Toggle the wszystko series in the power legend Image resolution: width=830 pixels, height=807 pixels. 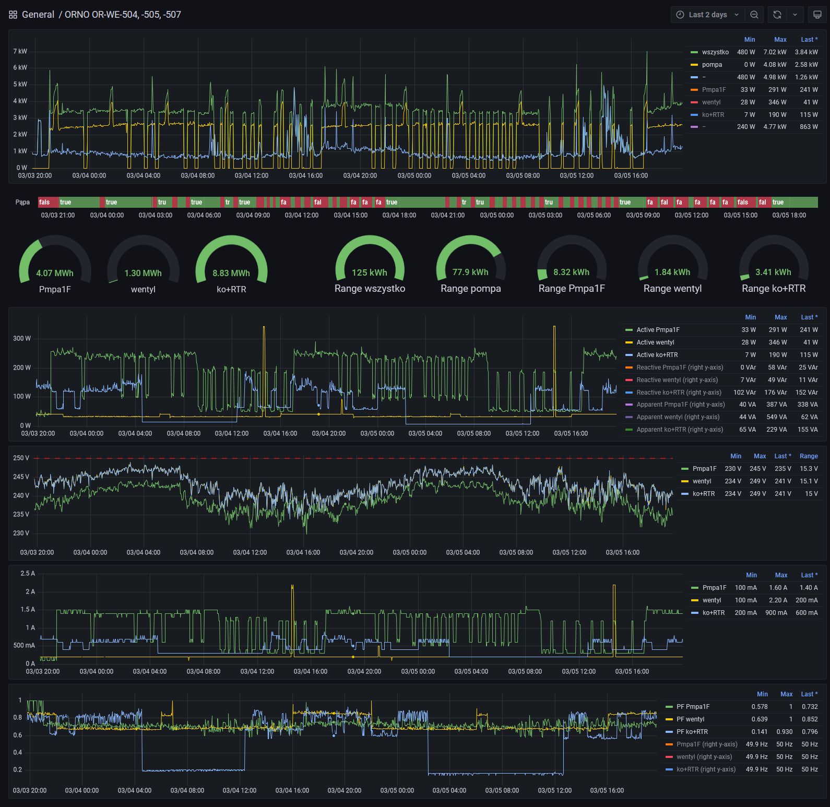(x=715, y=52)
